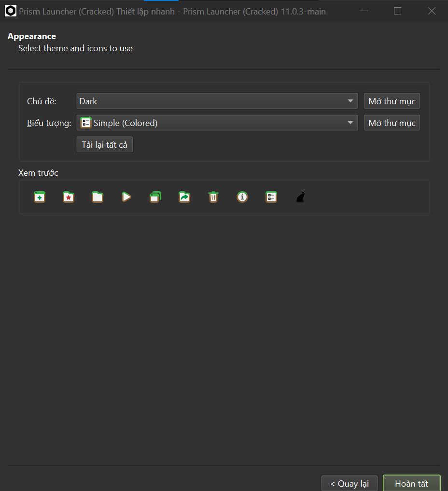Click the starred folder preview icon

69,197
